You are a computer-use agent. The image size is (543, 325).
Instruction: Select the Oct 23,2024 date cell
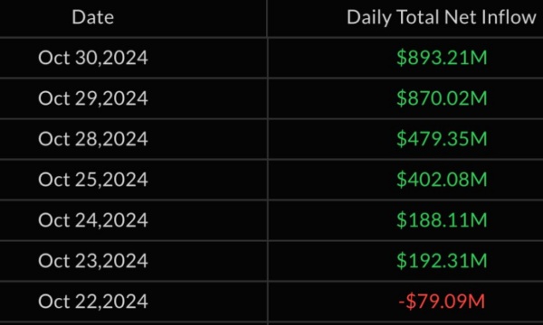93,261
